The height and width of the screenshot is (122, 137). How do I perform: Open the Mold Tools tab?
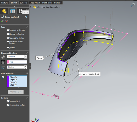[x=47, y=3]
